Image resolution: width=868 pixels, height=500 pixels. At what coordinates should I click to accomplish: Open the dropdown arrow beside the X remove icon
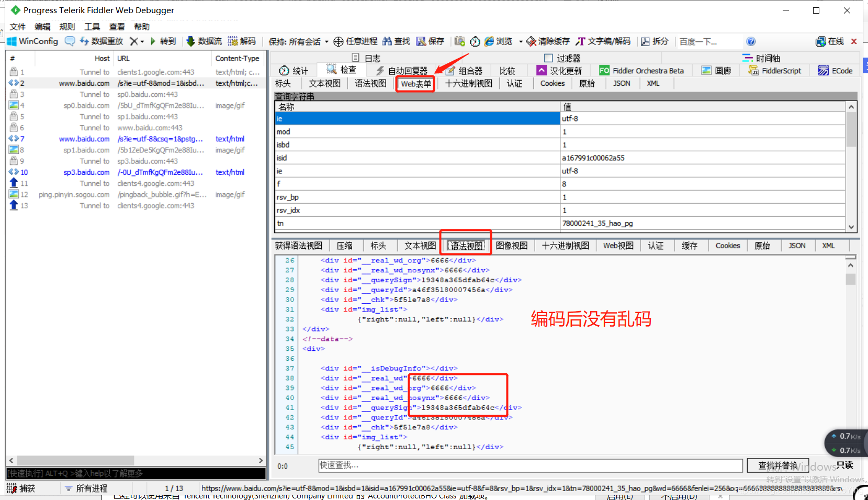142,41
